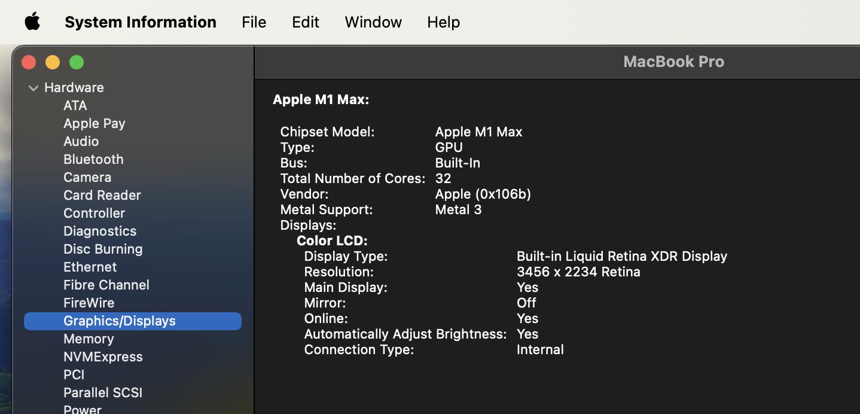Select Apple Pay in the sidebar

click(x=94, y=123)
